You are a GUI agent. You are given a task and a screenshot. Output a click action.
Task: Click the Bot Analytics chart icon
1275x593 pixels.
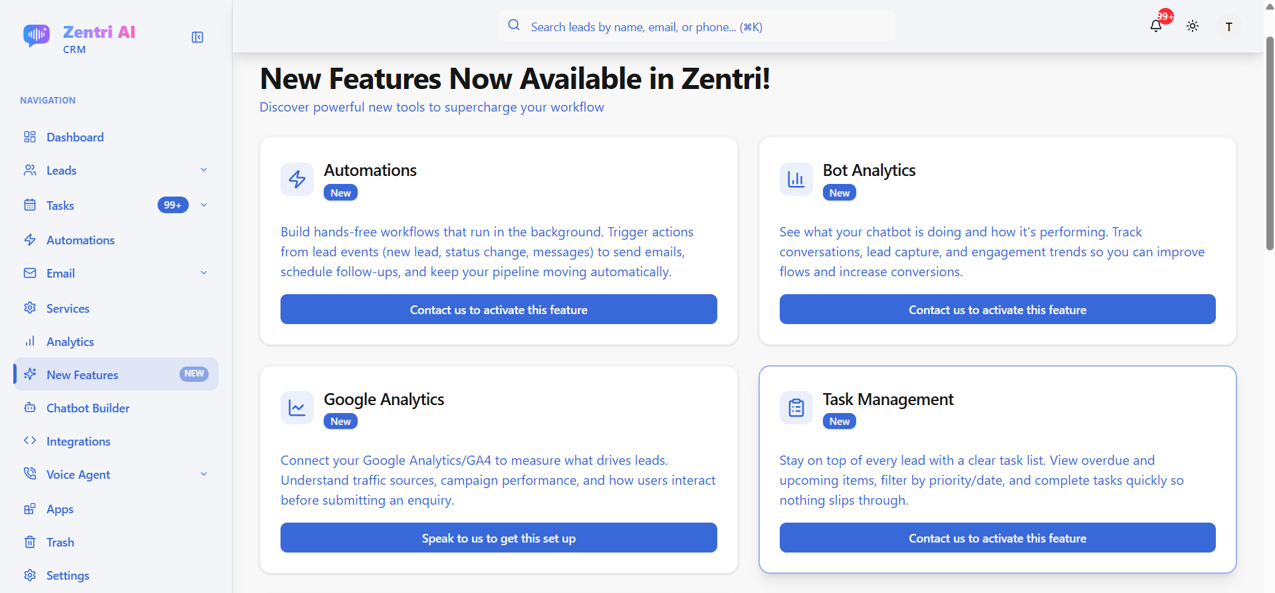click(x=796, y=179)
